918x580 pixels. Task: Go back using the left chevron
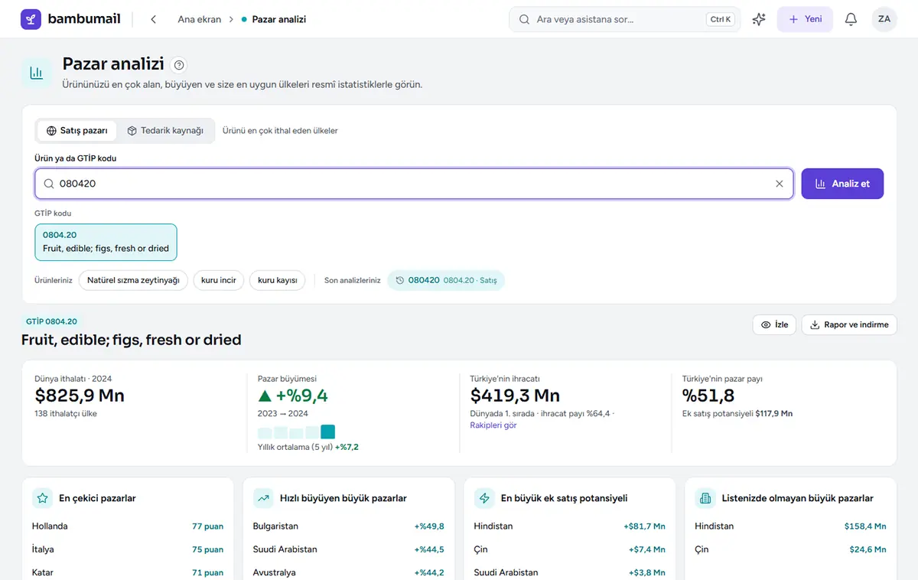tap(154, 19)
